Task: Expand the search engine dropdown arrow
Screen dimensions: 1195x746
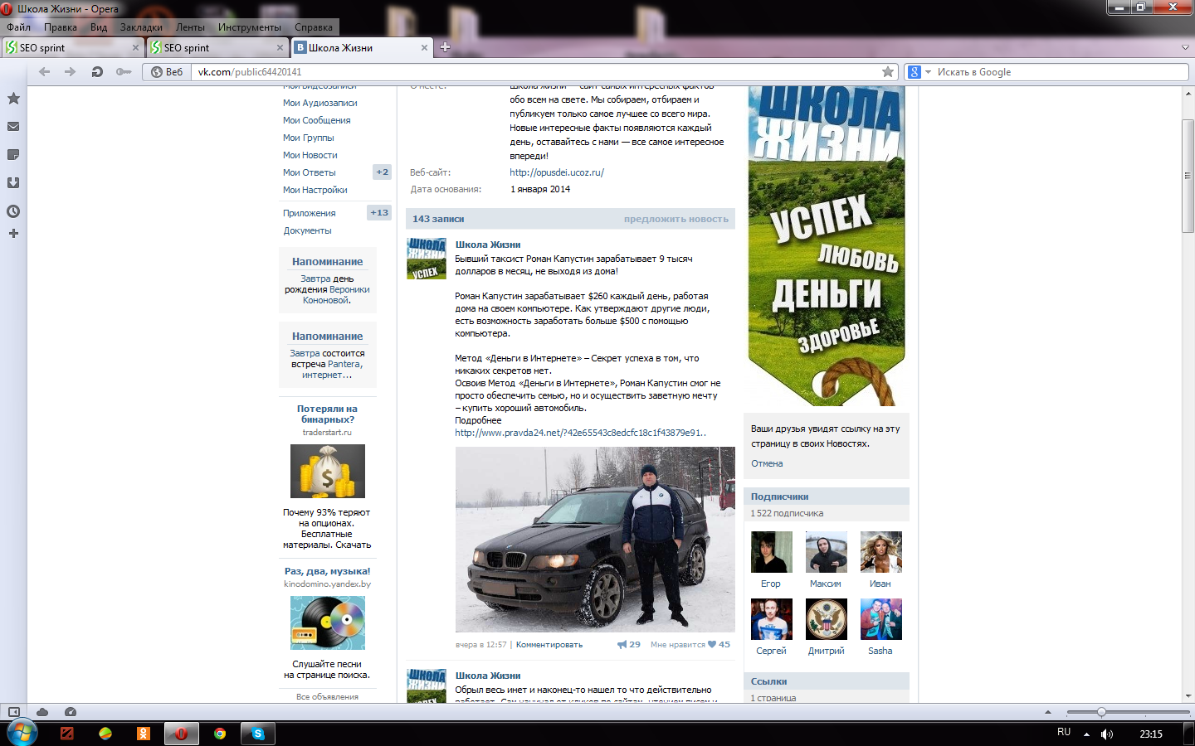Action: click(x=928, y=72)
